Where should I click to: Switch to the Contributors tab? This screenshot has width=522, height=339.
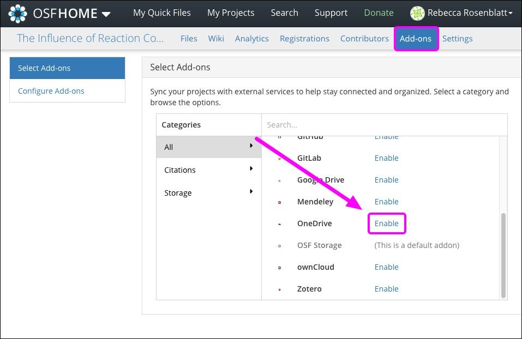(x=364, y=38)
